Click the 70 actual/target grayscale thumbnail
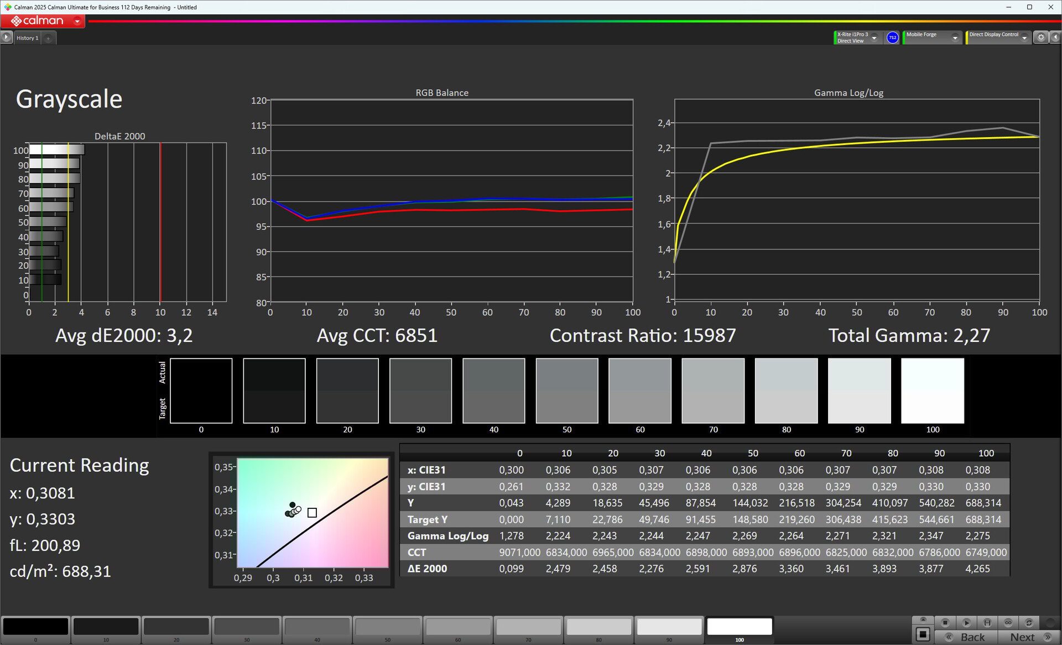 (x=713, y=391)
